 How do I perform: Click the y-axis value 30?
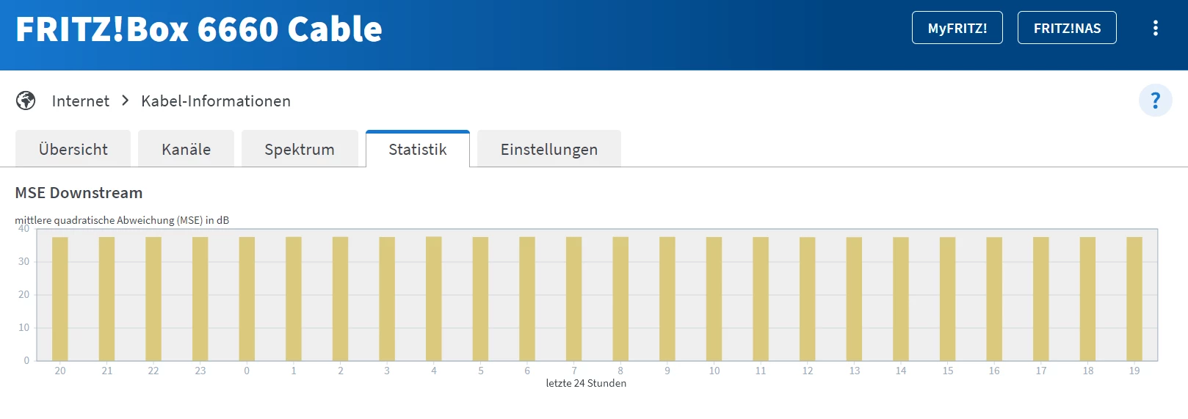[x=23, y=261]
